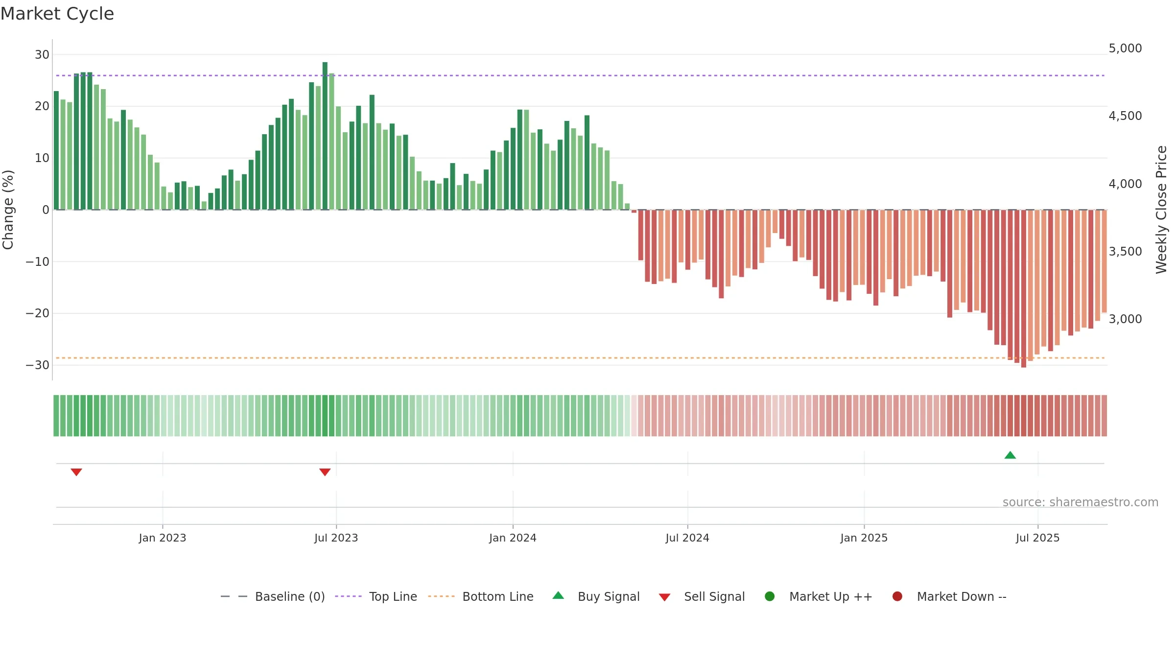Click the −10 label on the Change axis
Viewport: 1175px width, 661px height.
[x=38, y=262]
